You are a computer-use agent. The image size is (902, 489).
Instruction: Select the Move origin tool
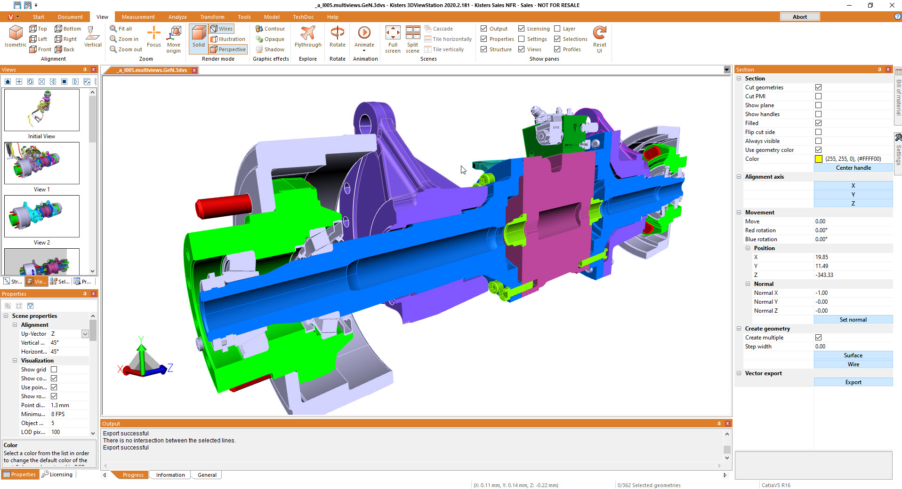pos(174,33)
